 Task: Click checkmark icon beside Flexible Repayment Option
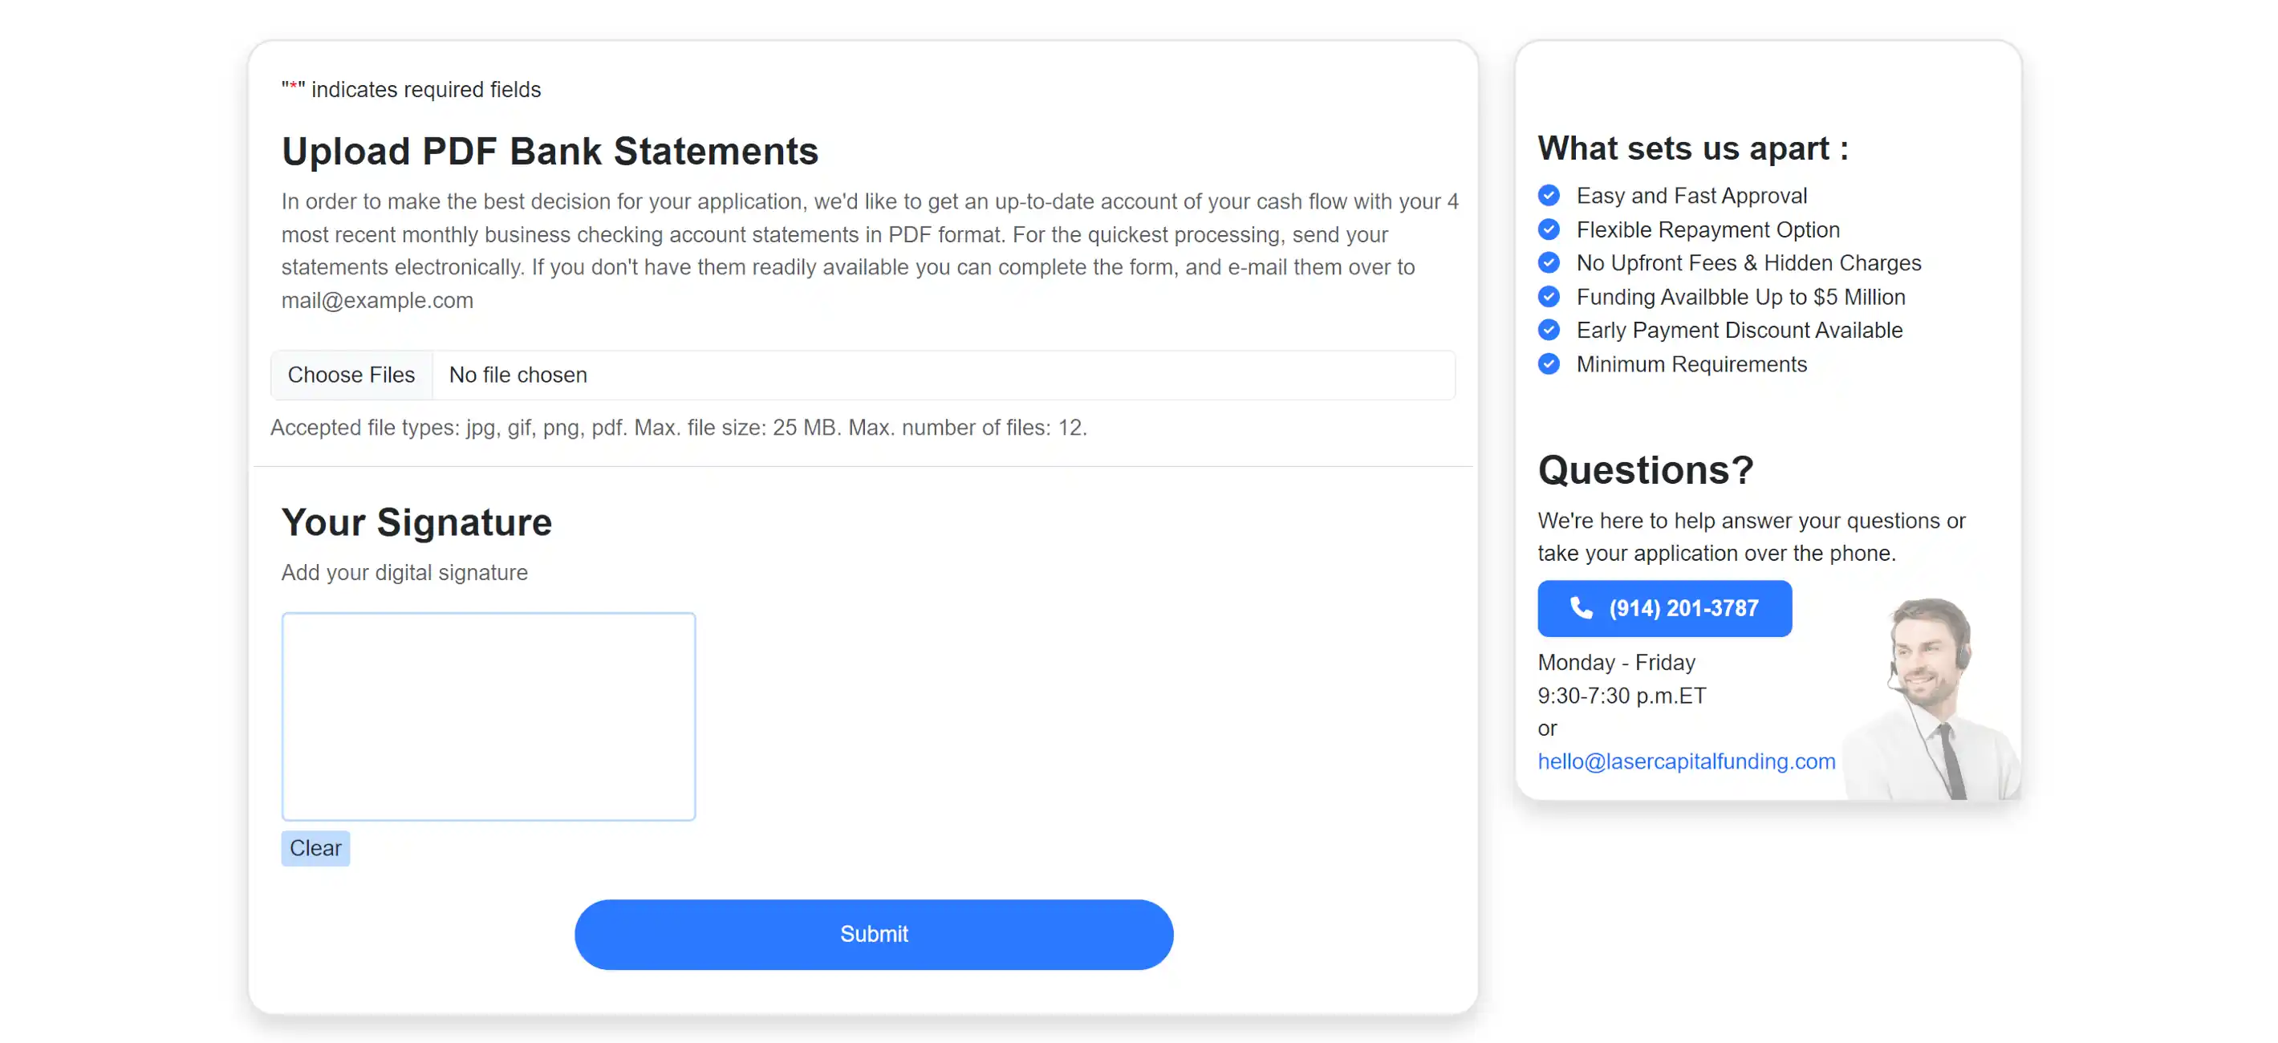click(x=1549, y=229)
